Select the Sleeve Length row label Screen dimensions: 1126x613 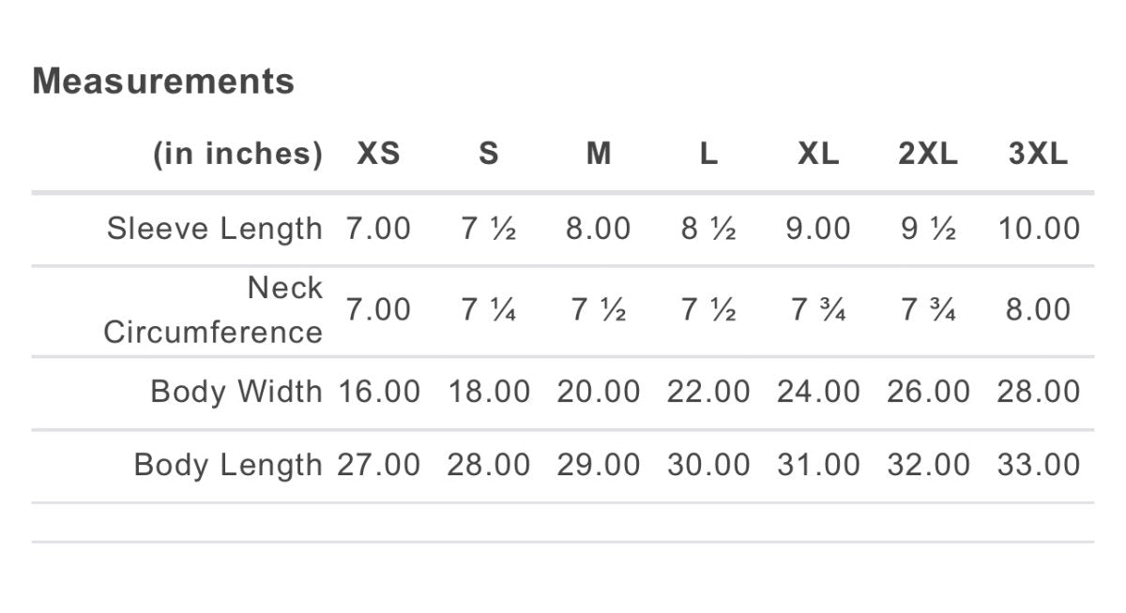(214, 229)
